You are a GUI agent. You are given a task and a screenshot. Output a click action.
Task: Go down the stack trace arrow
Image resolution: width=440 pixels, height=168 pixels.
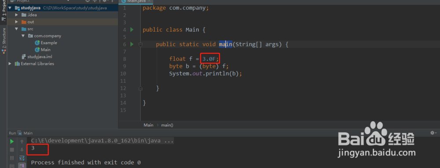pyautogui.click(x=22, y=150)
